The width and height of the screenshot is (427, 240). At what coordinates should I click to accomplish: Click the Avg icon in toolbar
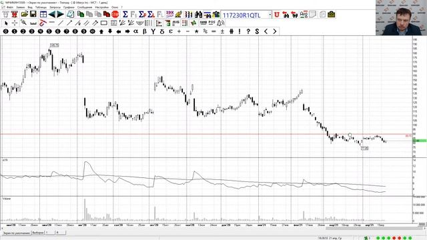(304, 15)
